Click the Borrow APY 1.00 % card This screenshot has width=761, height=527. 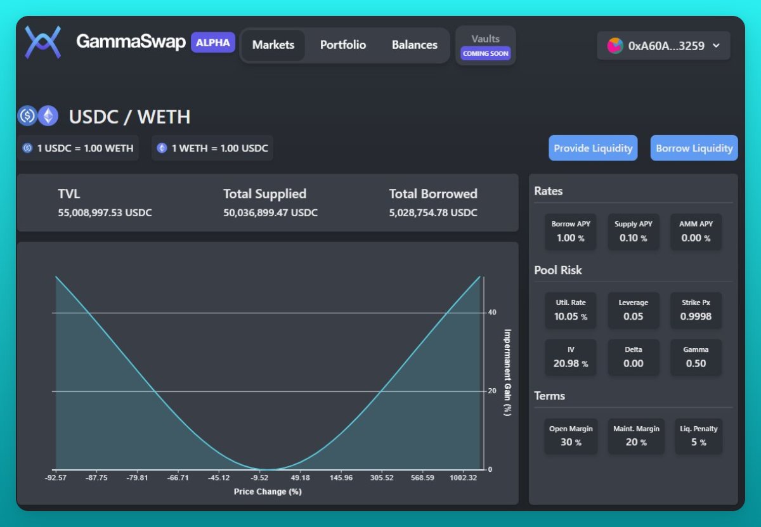tap(570, 231)
